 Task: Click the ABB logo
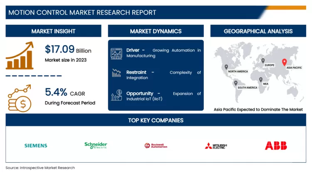(x=276, y=145)
